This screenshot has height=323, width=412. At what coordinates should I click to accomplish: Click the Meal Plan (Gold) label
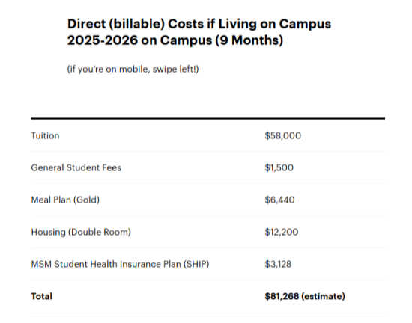pos(65,200)
